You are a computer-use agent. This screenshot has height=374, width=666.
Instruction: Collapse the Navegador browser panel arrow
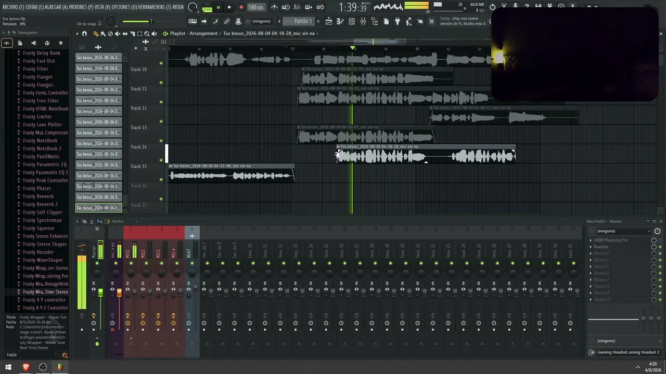click(x=4, y=33)
